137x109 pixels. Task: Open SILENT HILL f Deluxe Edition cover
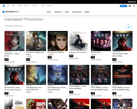(x=14, y=41)
